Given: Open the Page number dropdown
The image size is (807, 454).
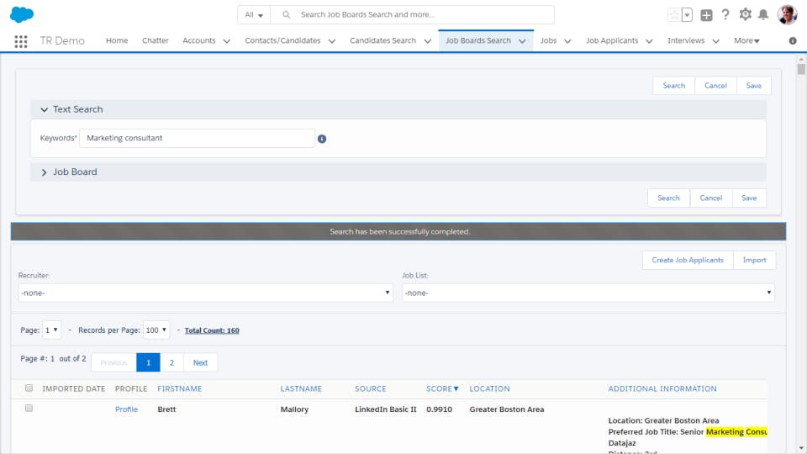Looking at the screenshot, I should [x=51, y=330].
